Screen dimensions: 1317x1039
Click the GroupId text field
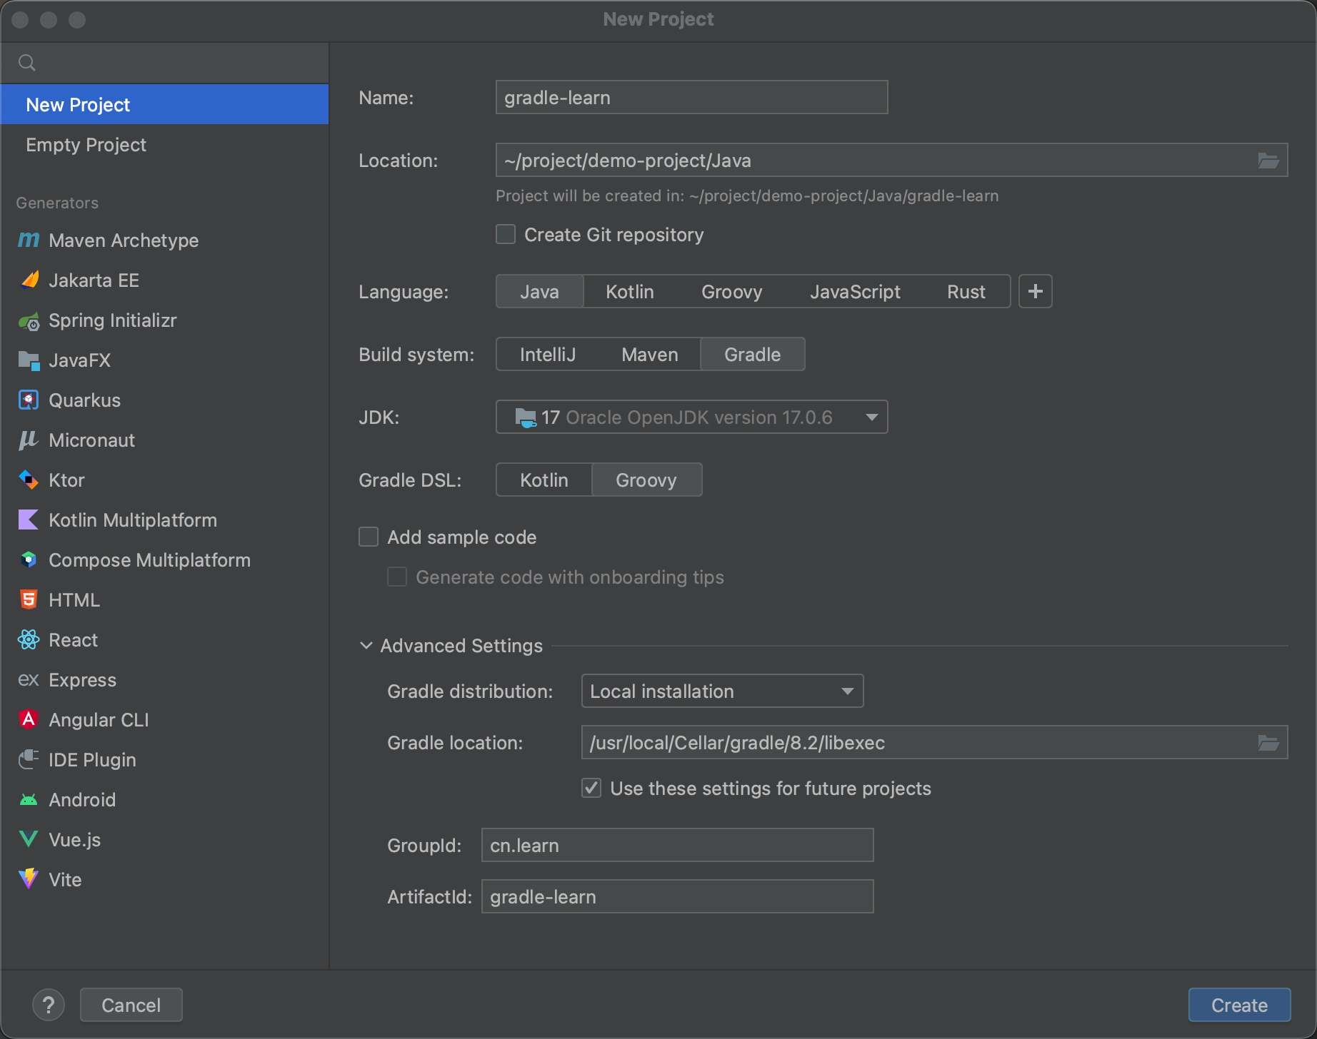click(677, 846)
